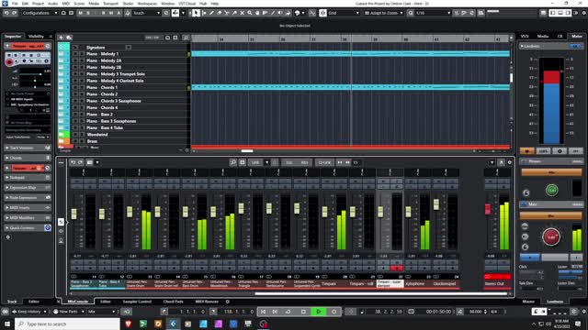
Task: Click the Inspector settings gear icon
Action: 8,237
